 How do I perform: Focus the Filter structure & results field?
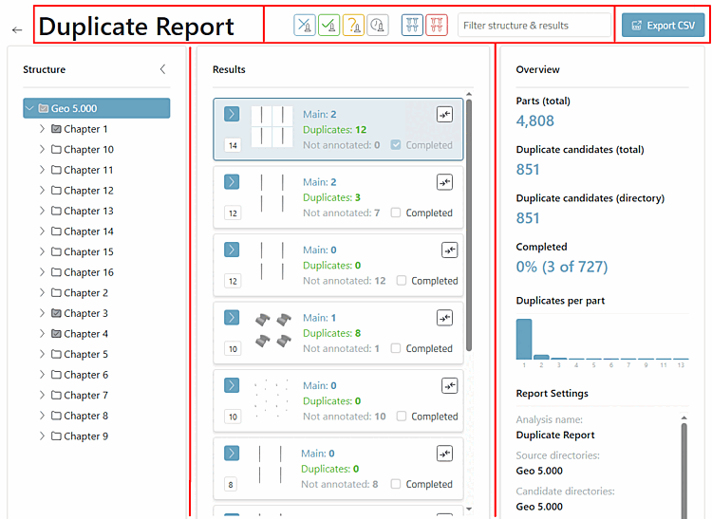pyautogui.click(x=534, y=26)
